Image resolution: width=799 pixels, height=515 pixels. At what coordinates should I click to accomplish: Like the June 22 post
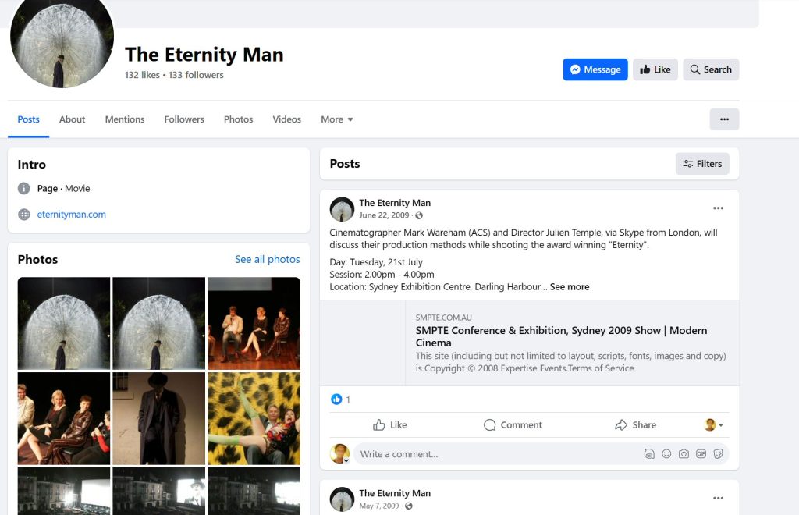coord(390,424)
